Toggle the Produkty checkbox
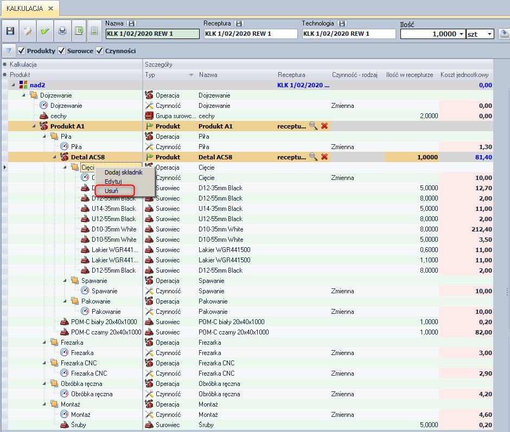Viewport: 510px width, 432px height. [22, 51]
